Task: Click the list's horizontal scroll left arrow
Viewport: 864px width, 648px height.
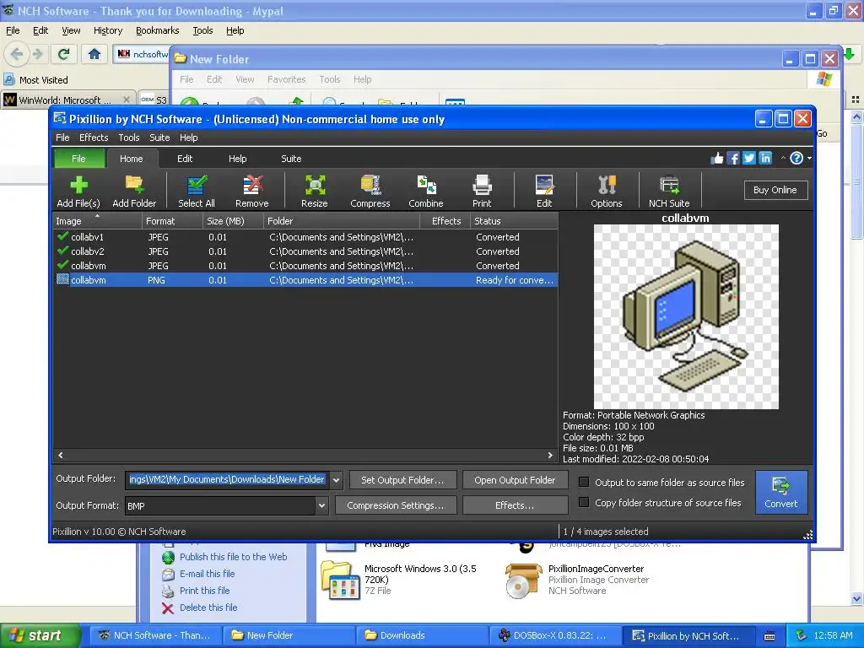Action: pos(61,455)
